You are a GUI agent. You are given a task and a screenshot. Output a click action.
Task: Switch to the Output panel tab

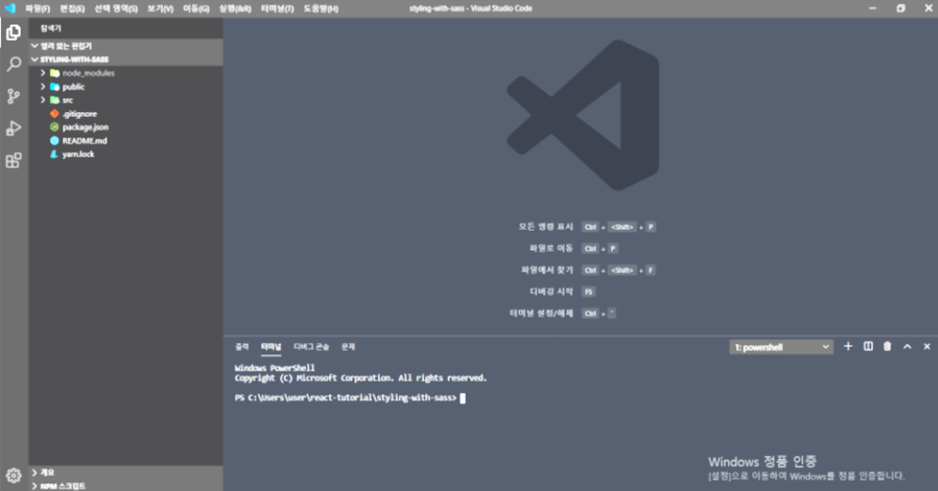(241, 347)
